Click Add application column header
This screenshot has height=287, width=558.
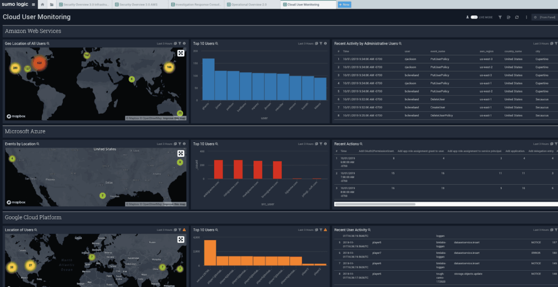(x=516, y=151)
